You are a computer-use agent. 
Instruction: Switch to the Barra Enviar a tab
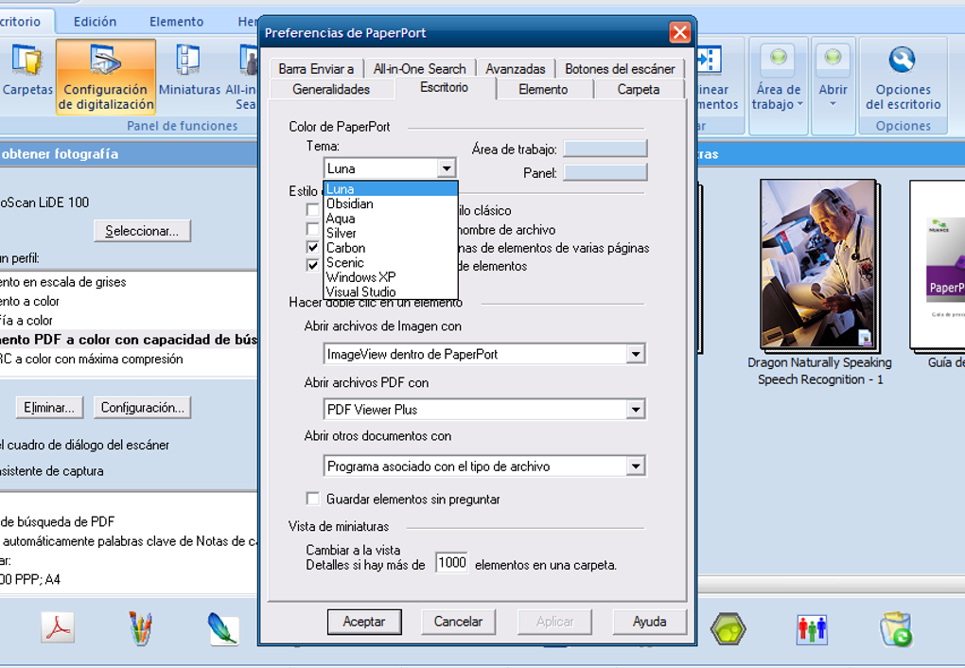click(316, 69)
